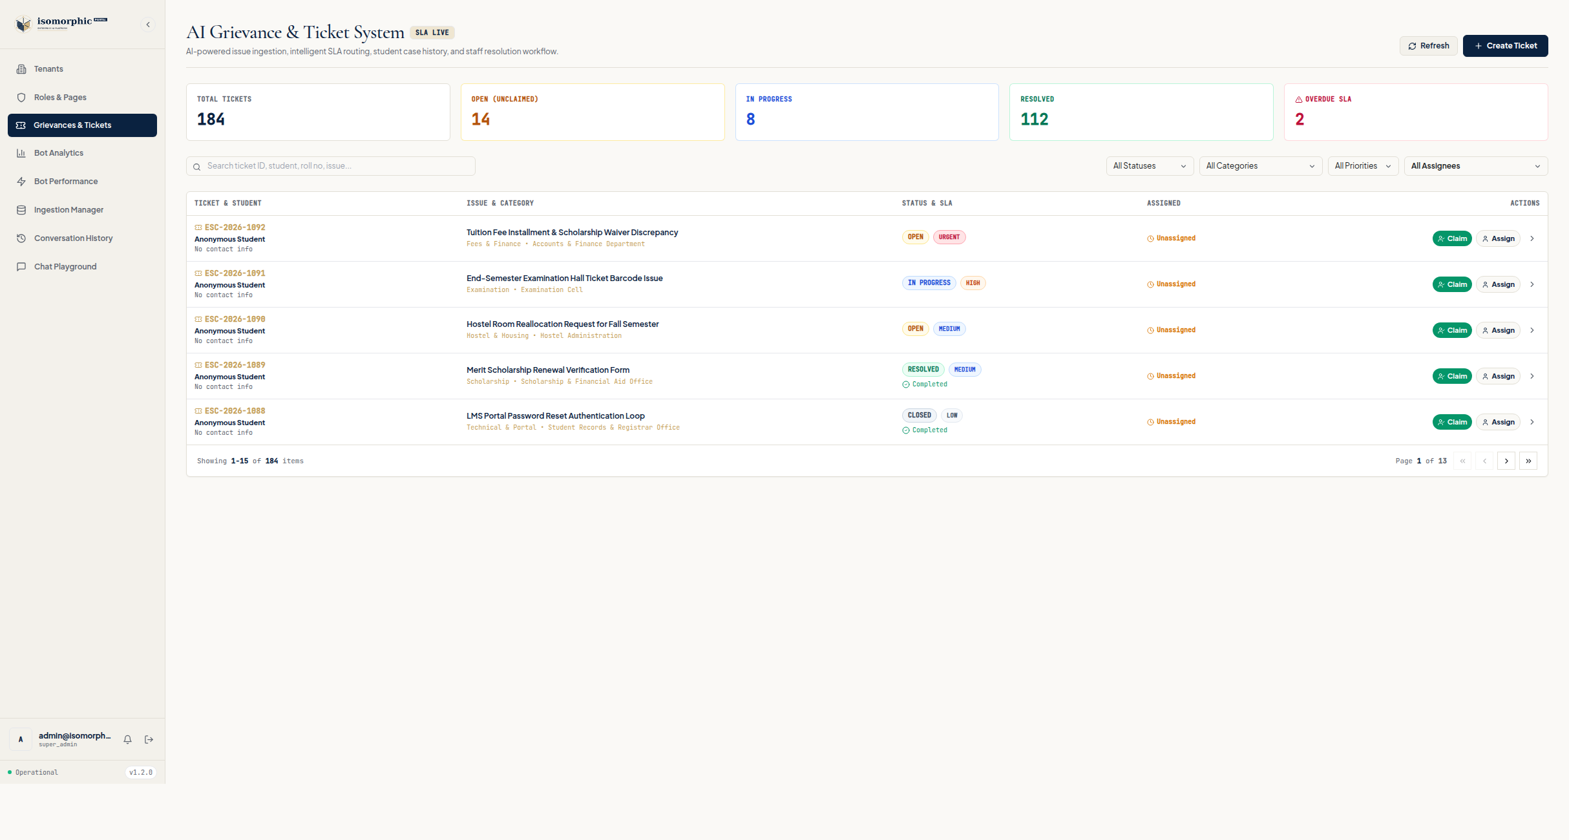Click the magnifier icon in search field
The height and width of the screenshot is (840, 1569).
pos(197,167)
